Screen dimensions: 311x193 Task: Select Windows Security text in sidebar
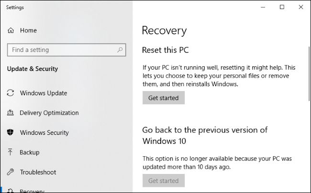tap(44, 133)
